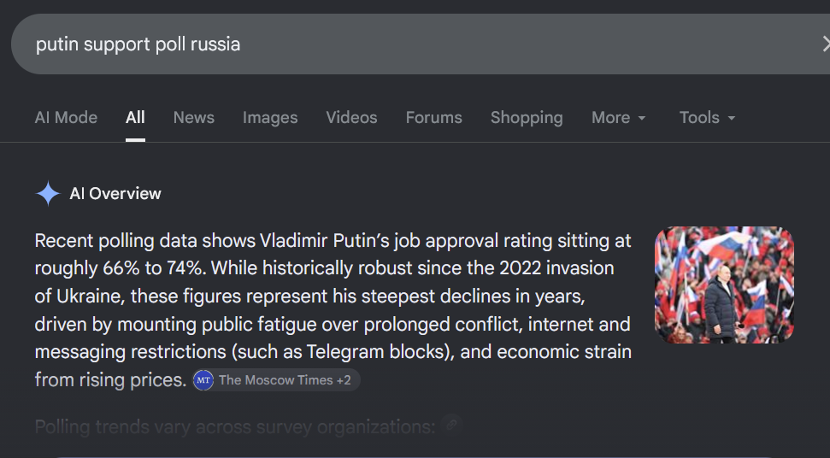Viewport: 830px width, 458px height.
Task: Click the Putin rally flags thumbnail image
Action: 724,285
